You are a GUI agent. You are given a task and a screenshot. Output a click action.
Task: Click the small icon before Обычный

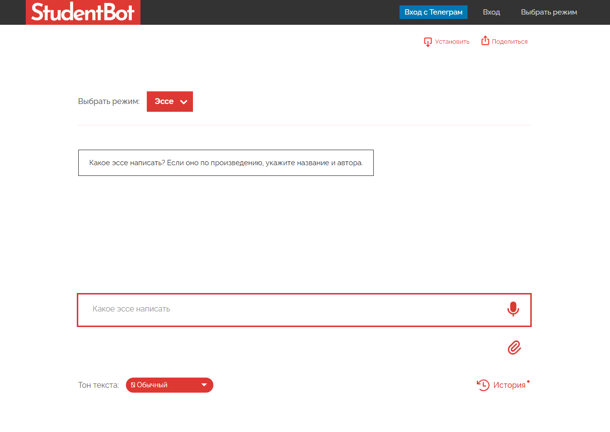[x=133, y=385]
